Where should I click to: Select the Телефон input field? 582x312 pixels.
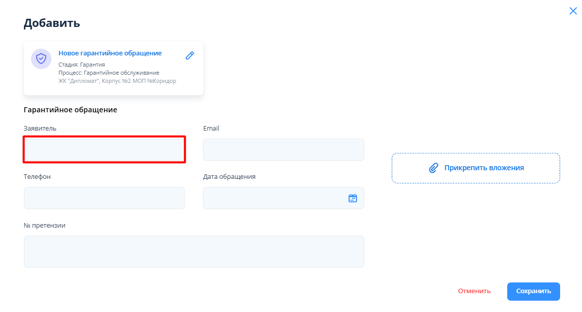[104, 198]
